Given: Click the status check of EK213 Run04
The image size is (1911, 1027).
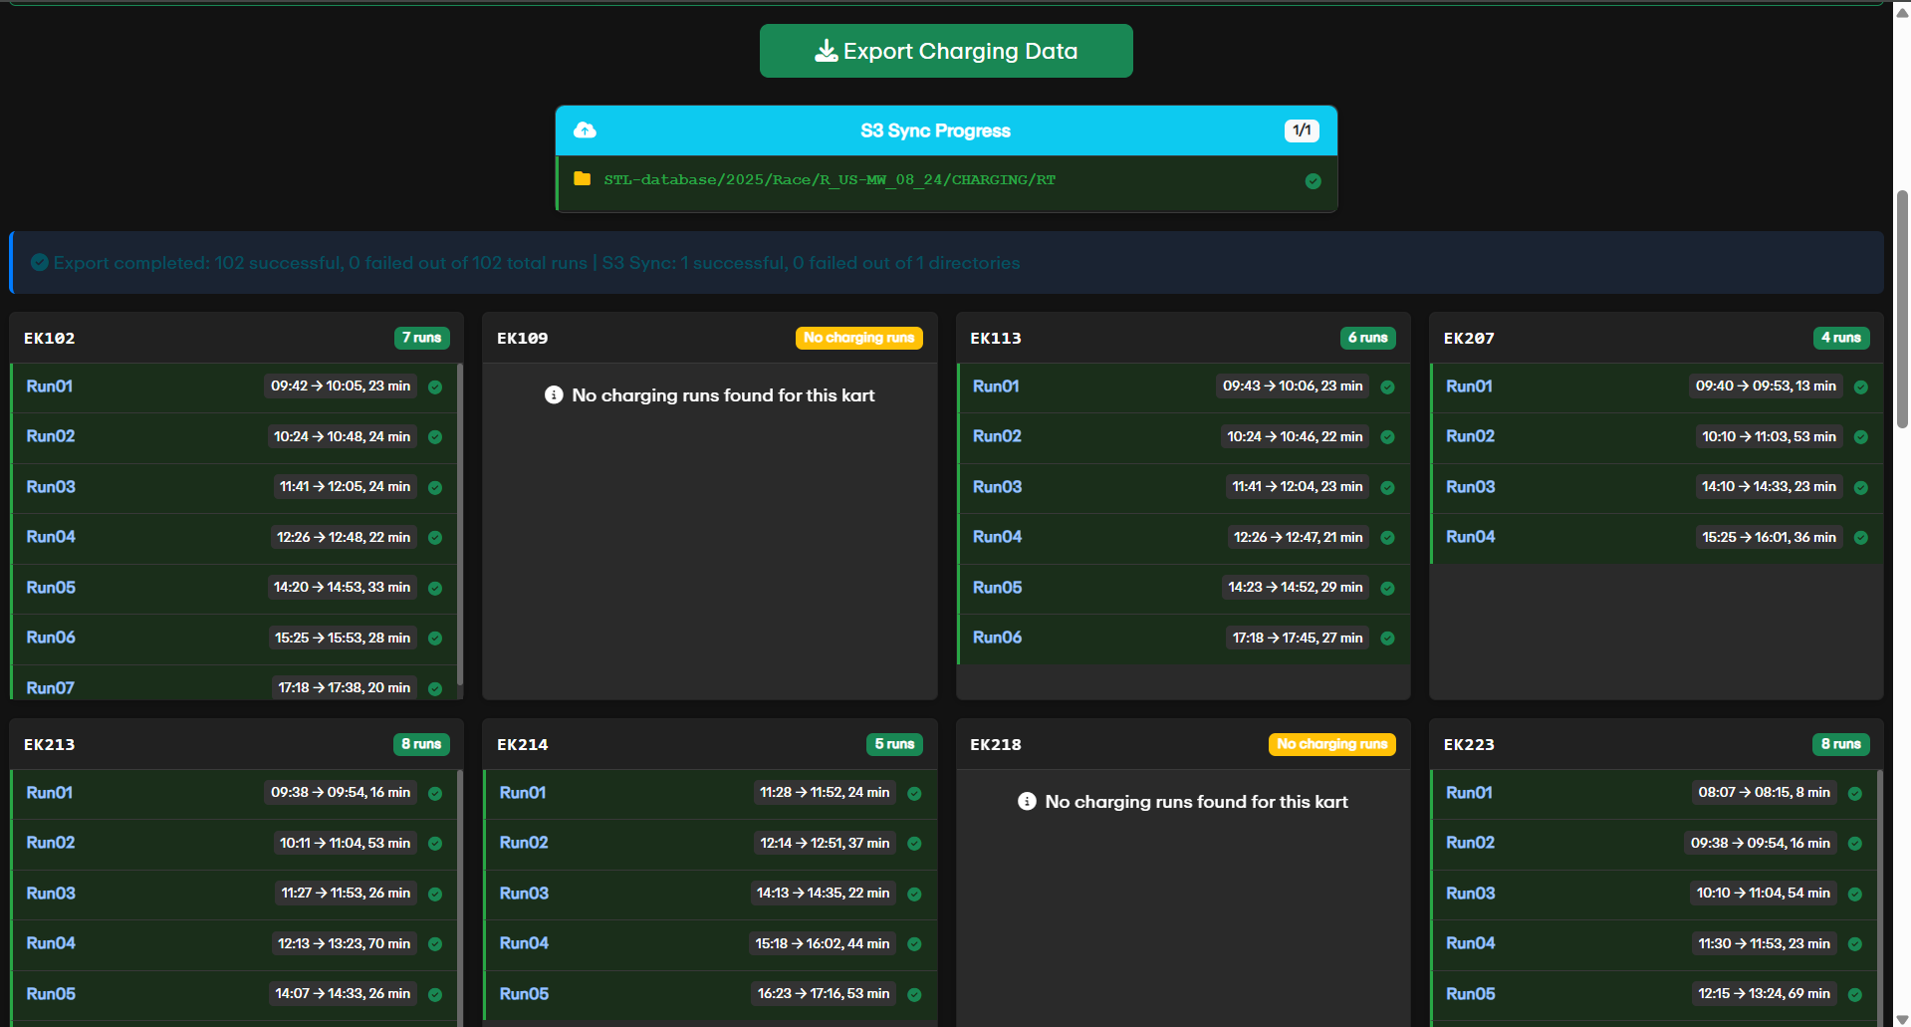Looking at the screenshot, I should click(x=435, y=944).
